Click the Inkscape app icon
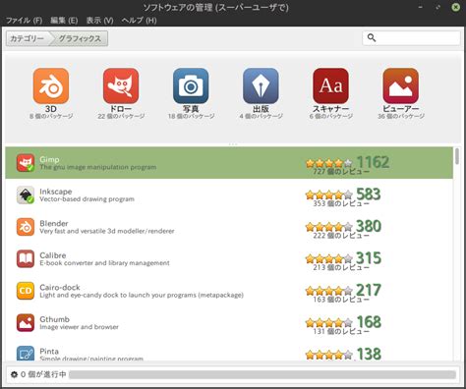Image resolution: width=466 pixels, height=389 pixels. click(26, 194)
